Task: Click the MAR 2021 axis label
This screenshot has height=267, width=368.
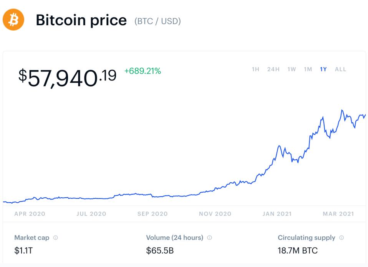Action: pos(338,214)
